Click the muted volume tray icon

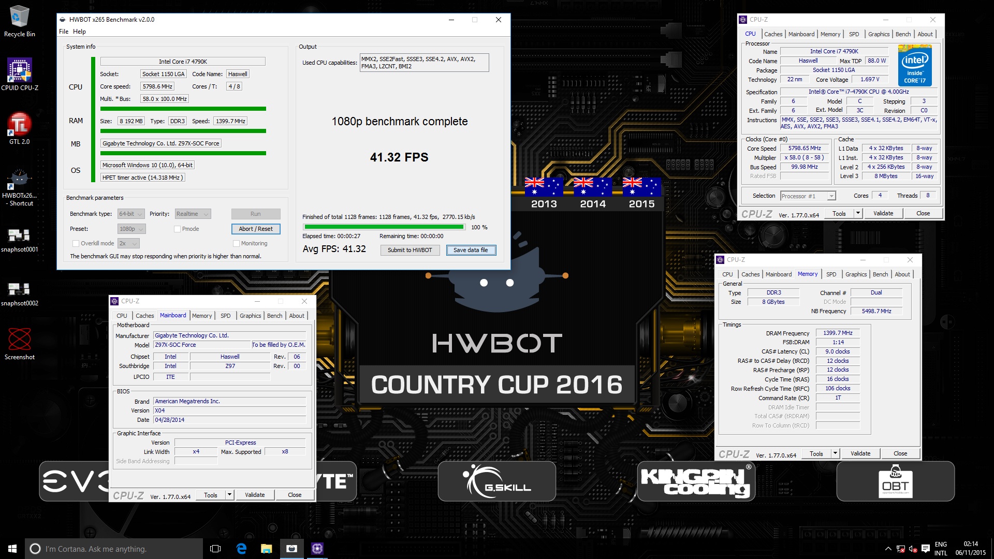(913, 549)
